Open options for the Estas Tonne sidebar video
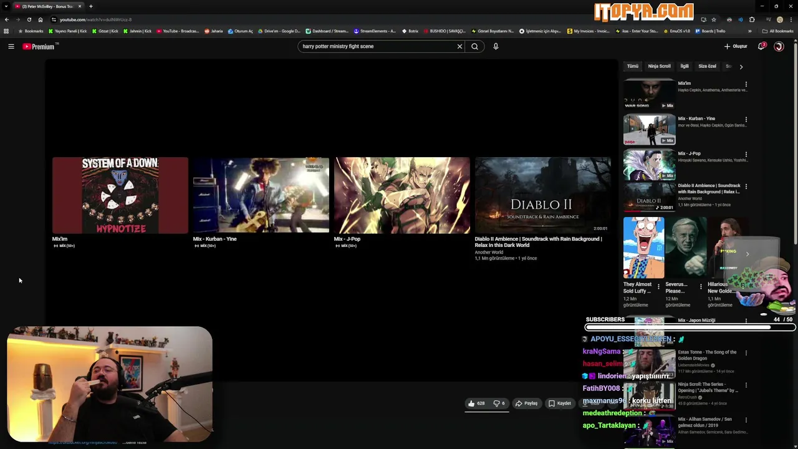The height and width of the screenshot is (449, 798). pyautogui.click(x=746, y=353)
